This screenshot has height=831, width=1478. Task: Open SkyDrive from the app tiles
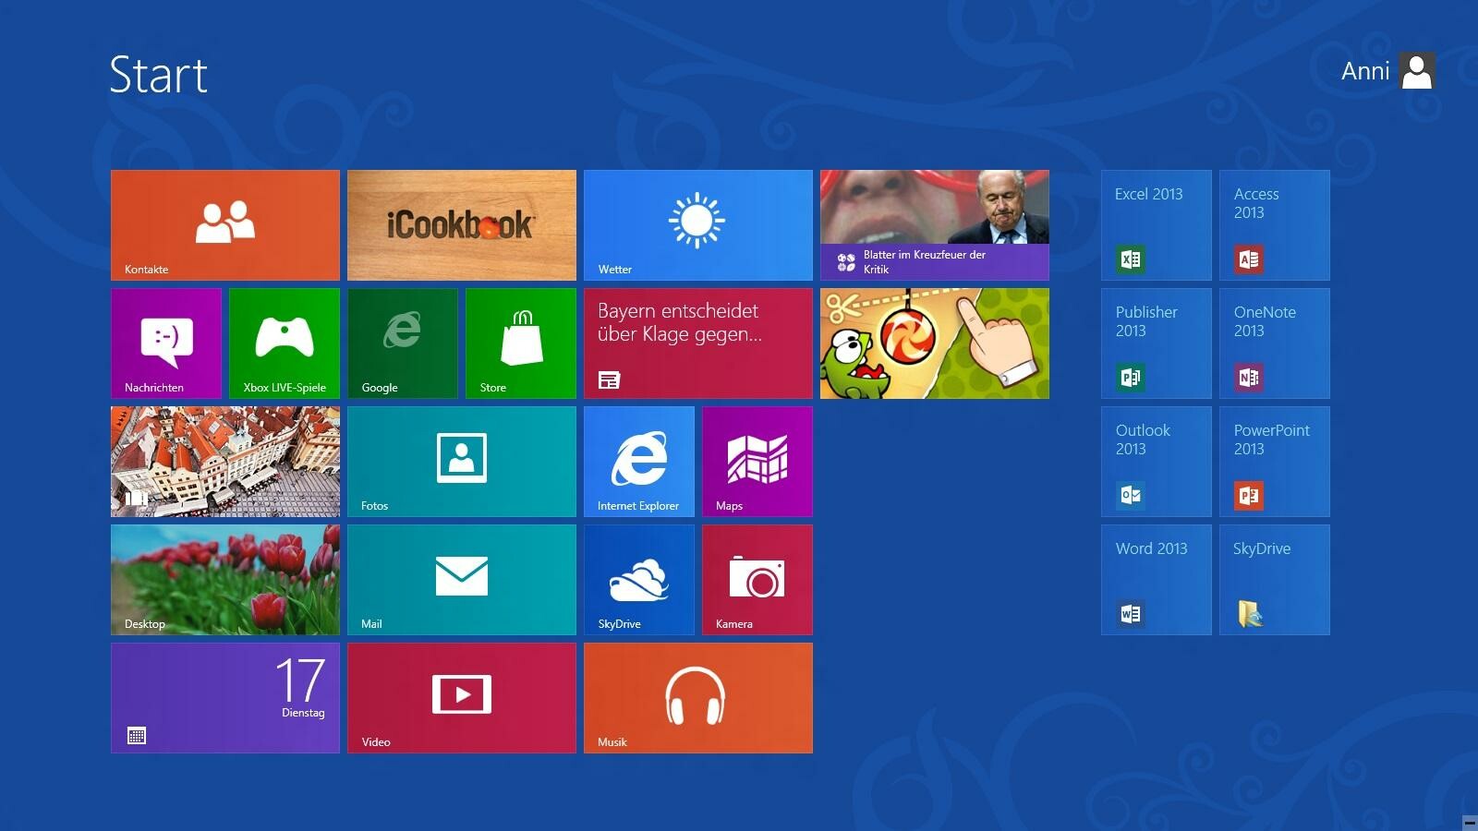tap(638, 579)
